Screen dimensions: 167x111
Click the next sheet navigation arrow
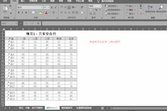pyautogui.click(x=10, y=108)
